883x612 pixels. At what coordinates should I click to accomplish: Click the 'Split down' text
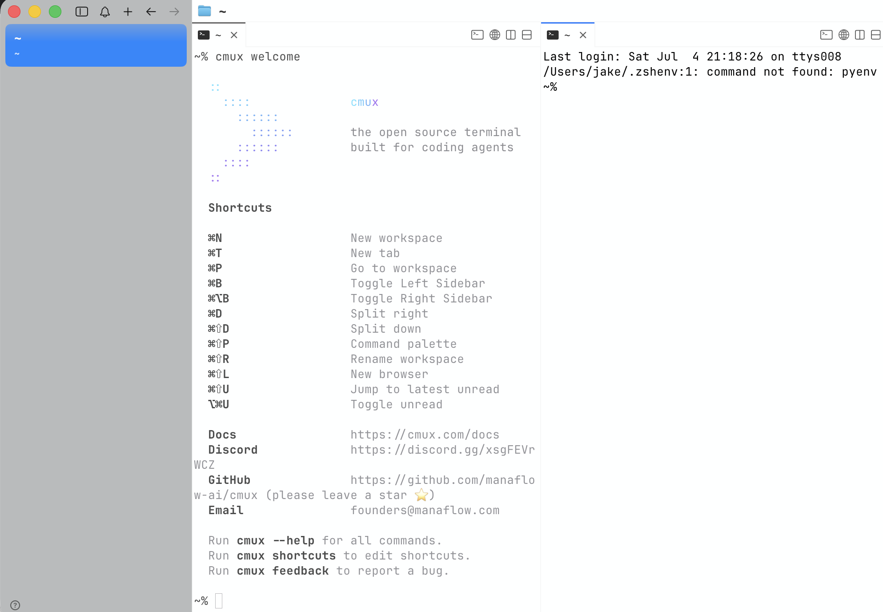(386, 329)
